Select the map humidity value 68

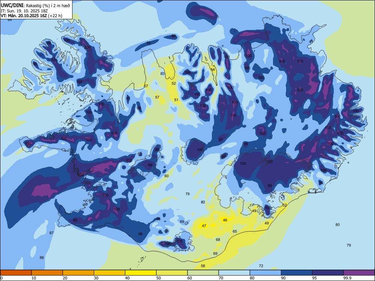coord(218,240)
